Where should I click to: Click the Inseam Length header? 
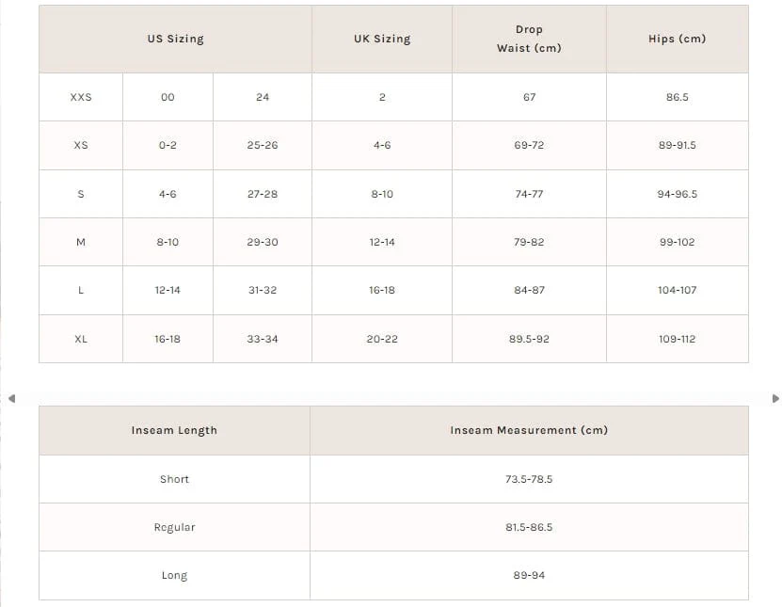pyautogui.click(x=174, y=430)
